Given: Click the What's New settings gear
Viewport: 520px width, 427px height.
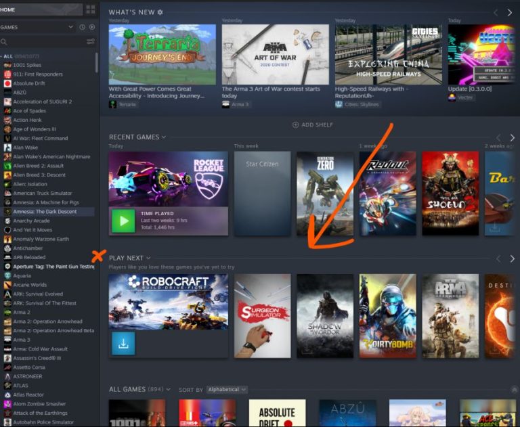Looking at the screenshot, I should [160, 12].
